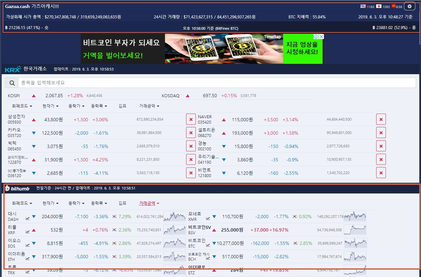
Task: Click the 21236.15 (47.1%) short position text
Action: (x=27, y=28)
